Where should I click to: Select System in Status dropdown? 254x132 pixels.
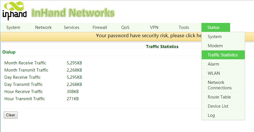pos(215,37)
